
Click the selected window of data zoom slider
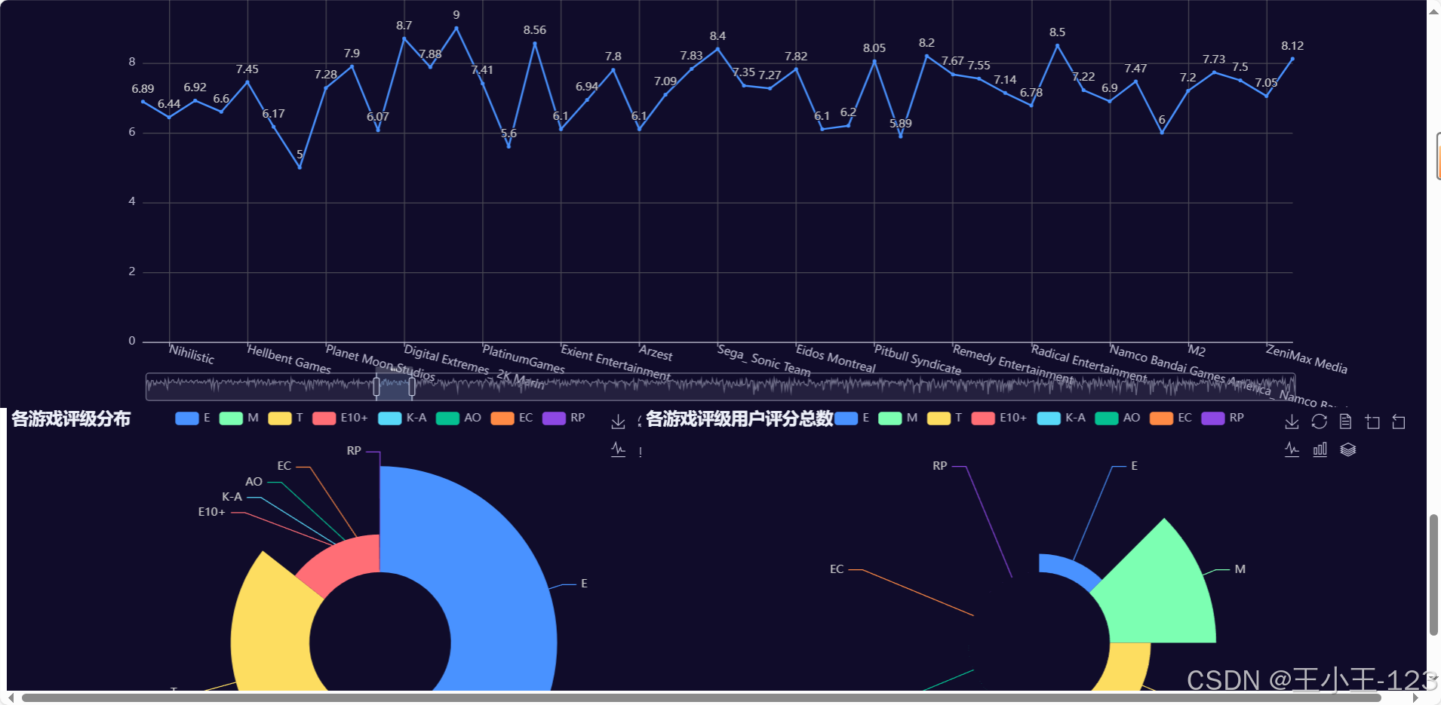pos(394,387)
